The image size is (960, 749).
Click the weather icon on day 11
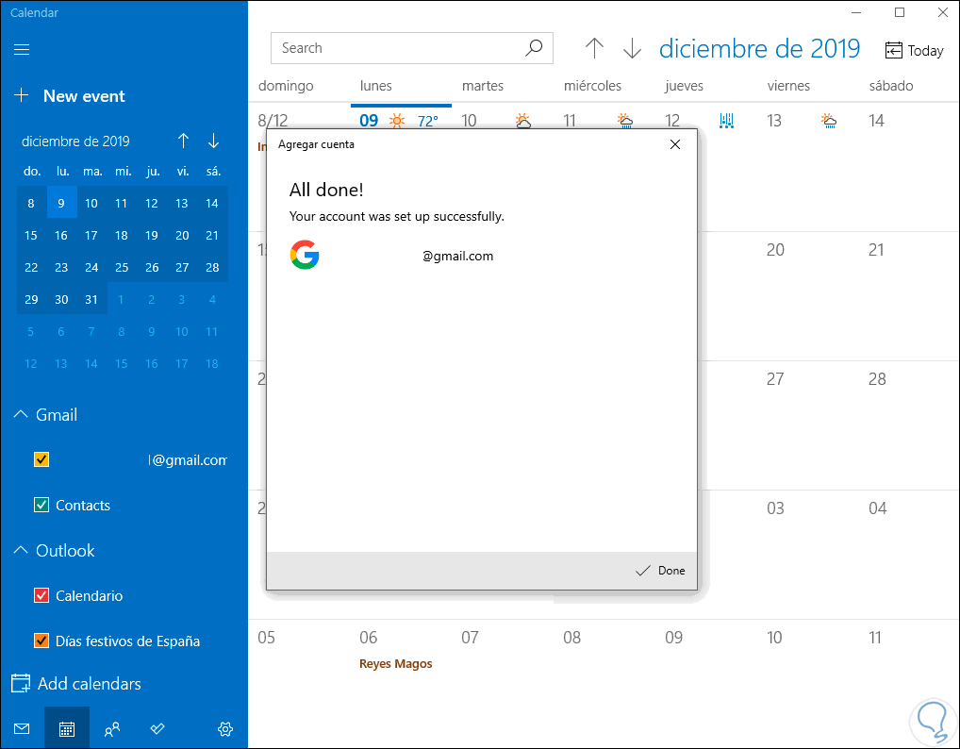624,121
